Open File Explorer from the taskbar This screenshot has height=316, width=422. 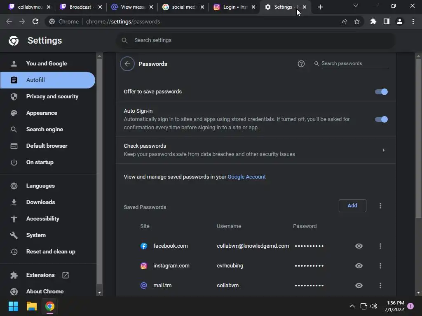pos(31,306)
